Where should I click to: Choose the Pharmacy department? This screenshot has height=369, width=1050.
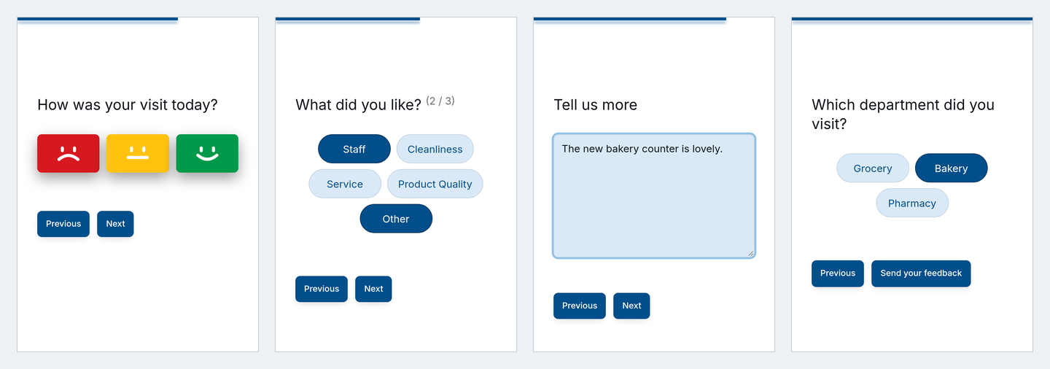(x=912, y=203)
